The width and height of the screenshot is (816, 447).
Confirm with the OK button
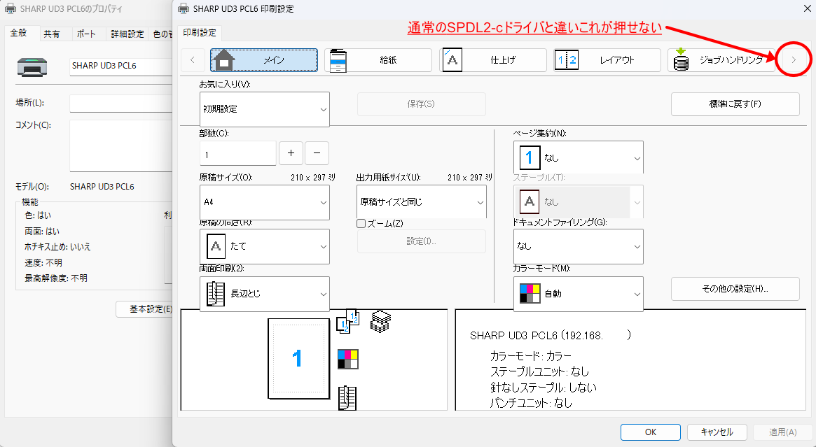pos(651,432)
